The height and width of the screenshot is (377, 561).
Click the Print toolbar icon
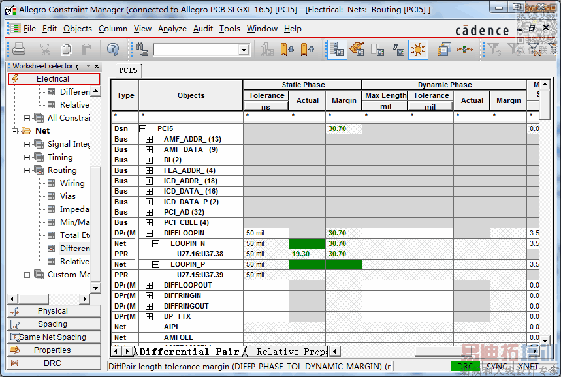(19, 49)
